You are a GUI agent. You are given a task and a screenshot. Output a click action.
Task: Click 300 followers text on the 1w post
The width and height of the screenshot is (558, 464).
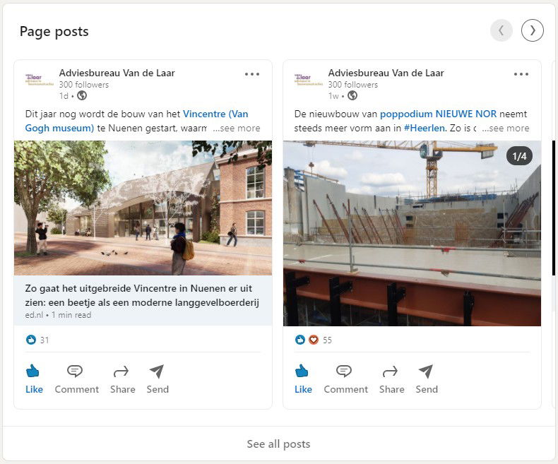pyautogui.click(x=353, y=85)
